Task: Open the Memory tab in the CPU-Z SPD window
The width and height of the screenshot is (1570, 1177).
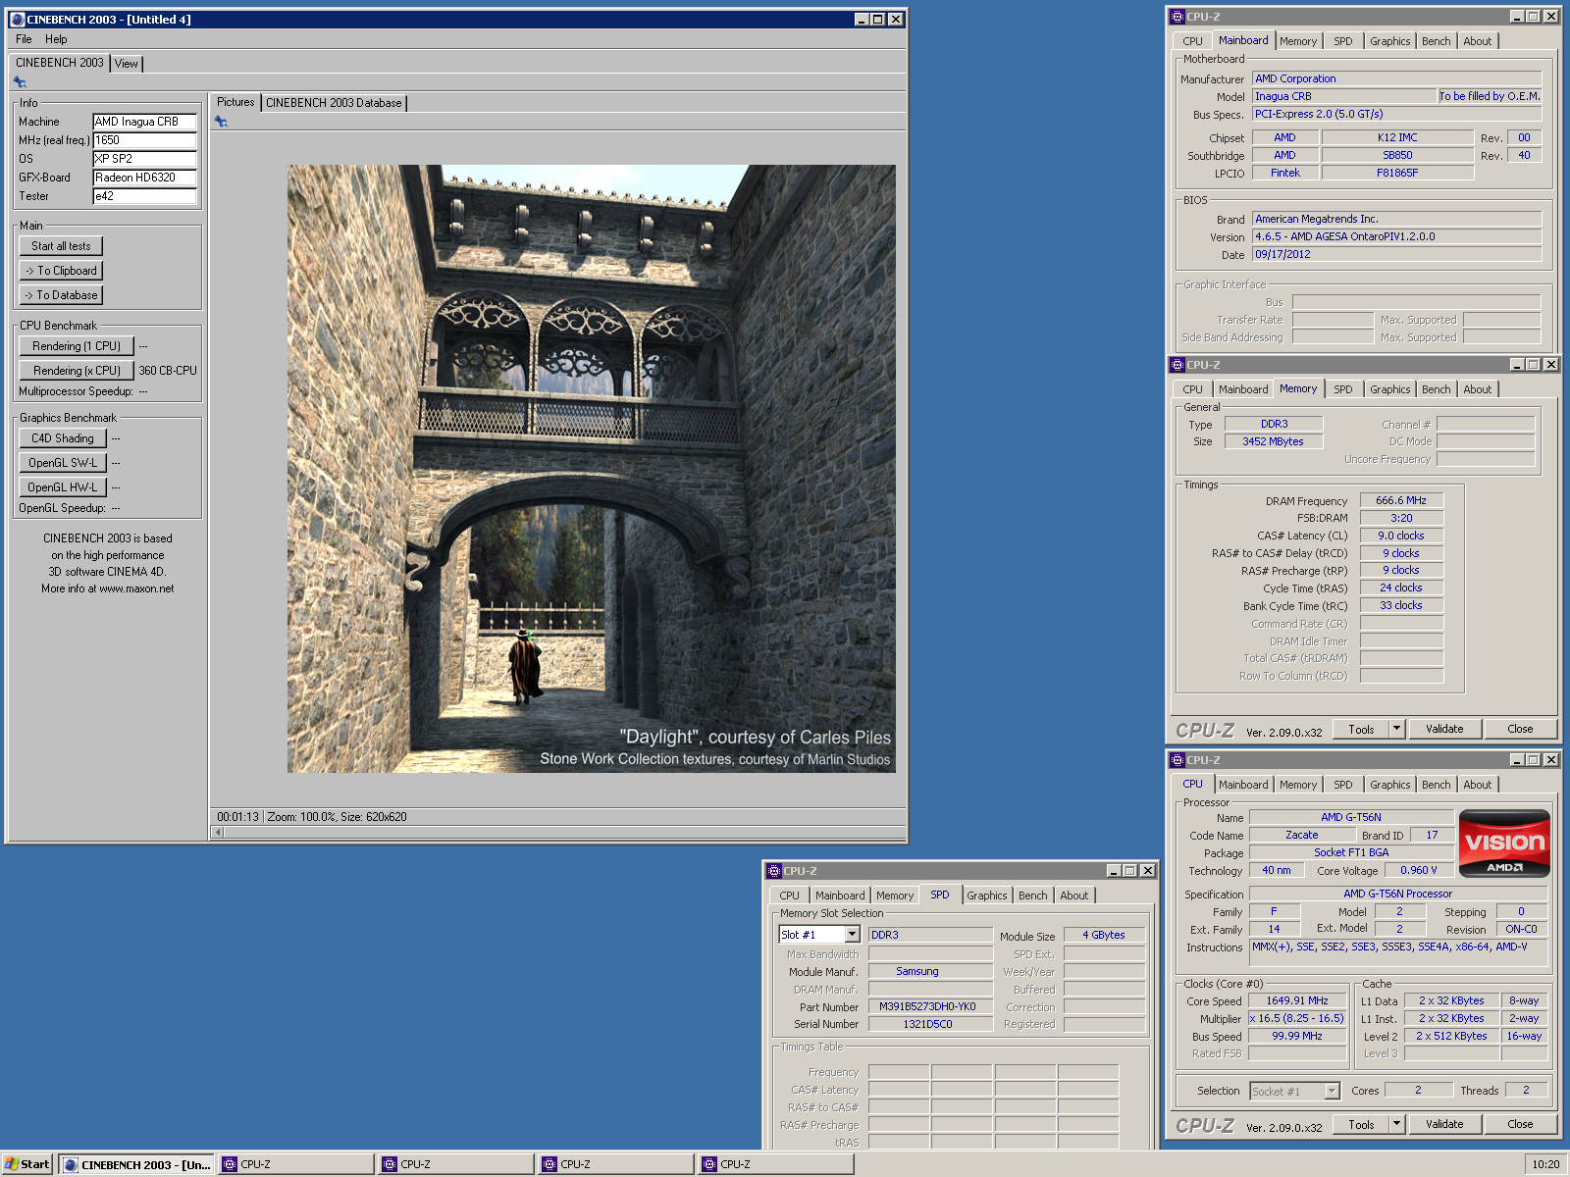Action: 894,896
